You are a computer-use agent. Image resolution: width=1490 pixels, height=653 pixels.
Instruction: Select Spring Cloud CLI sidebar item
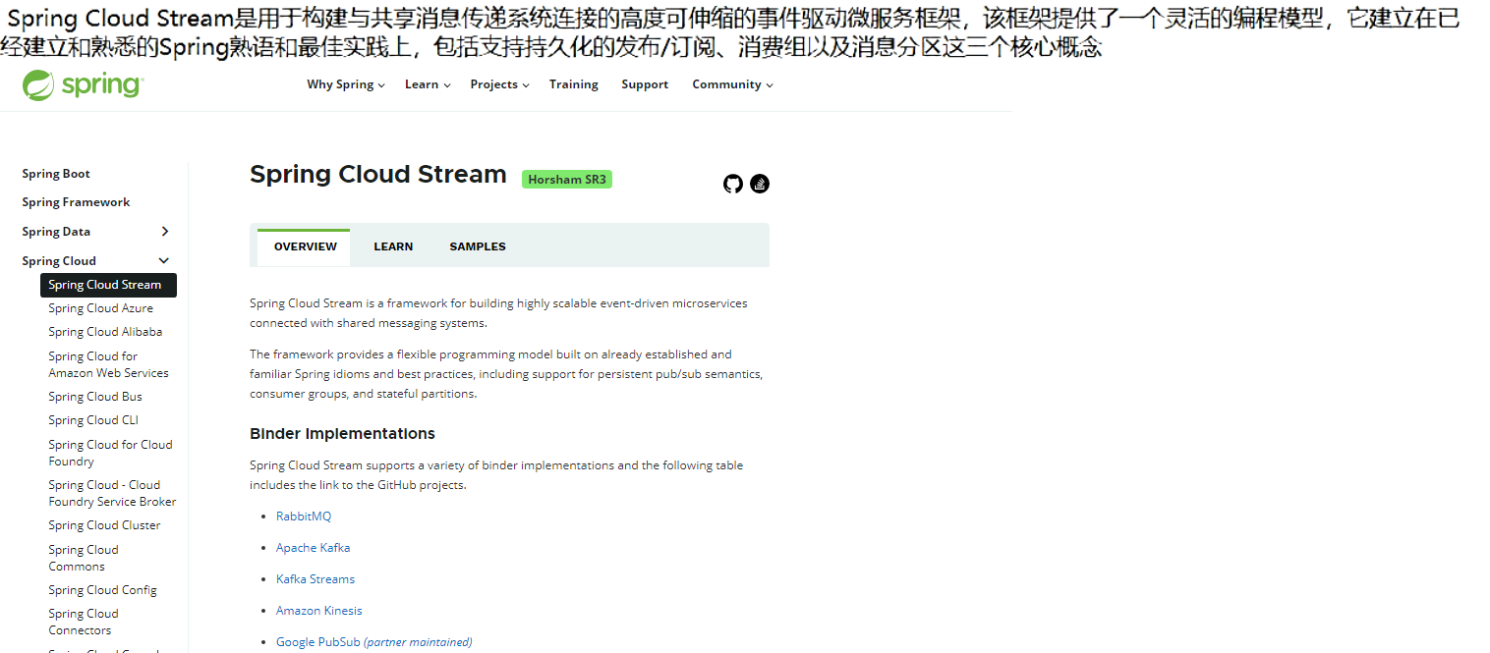[93, 420]
